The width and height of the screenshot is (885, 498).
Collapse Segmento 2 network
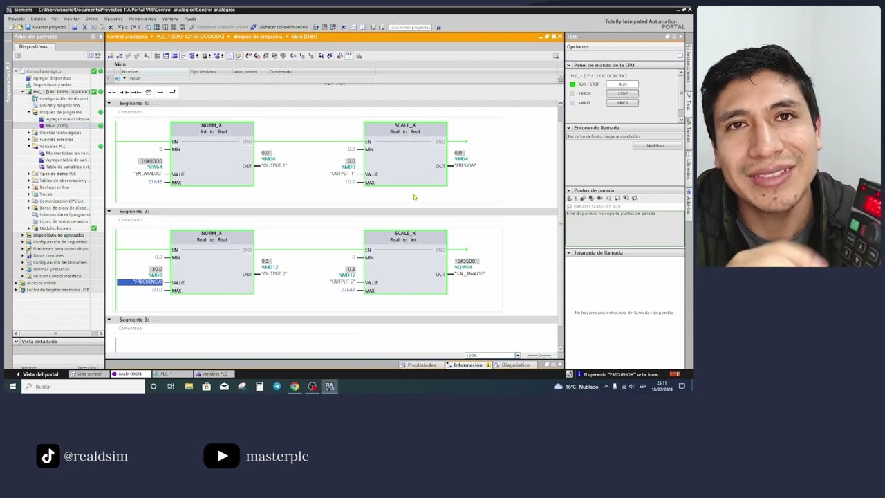[x=109, y=211]
